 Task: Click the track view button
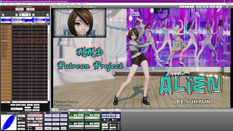click(118, 116)
